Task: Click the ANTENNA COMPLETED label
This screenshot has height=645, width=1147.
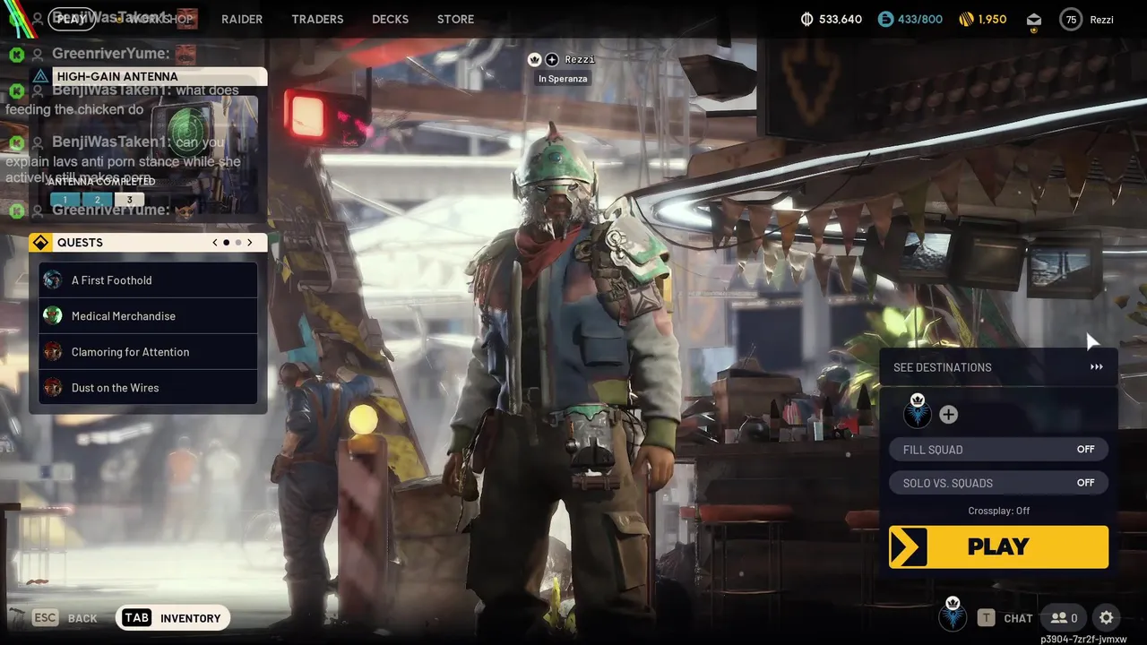Action: click(x=101, y=181)
